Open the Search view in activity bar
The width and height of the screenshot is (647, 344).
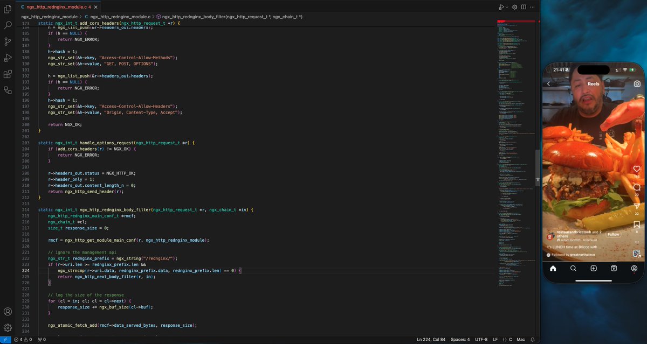pos(8,25)
